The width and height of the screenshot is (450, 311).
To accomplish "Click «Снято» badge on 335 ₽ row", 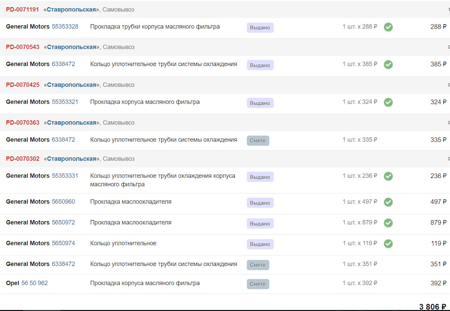I will (258, 141).
